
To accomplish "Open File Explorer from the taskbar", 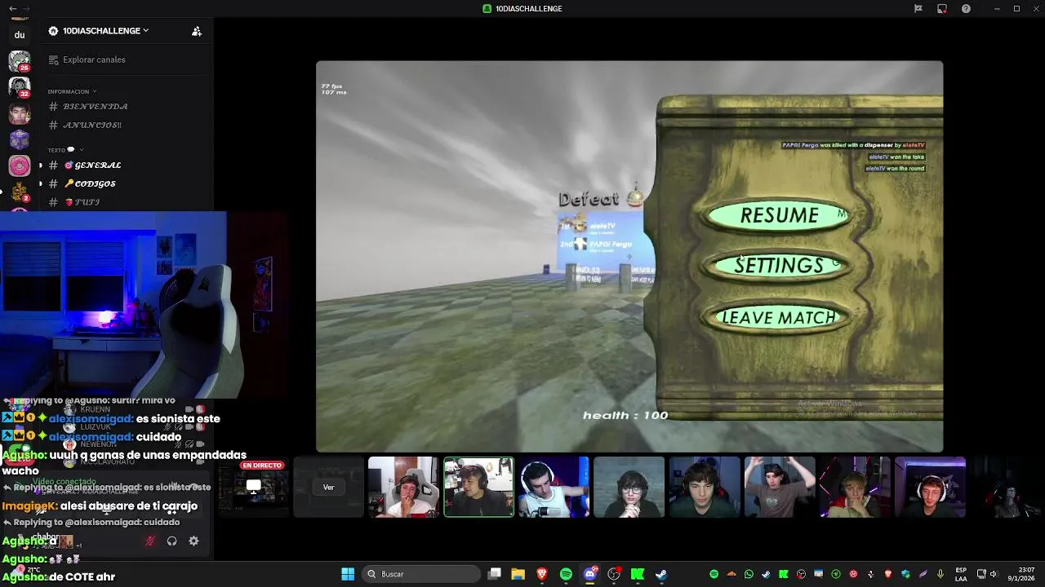I will coord(518,574).
